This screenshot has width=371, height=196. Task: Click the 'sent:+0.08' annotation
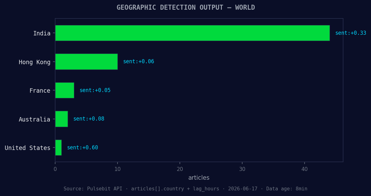pyautogui.click(x=89, y=119)
